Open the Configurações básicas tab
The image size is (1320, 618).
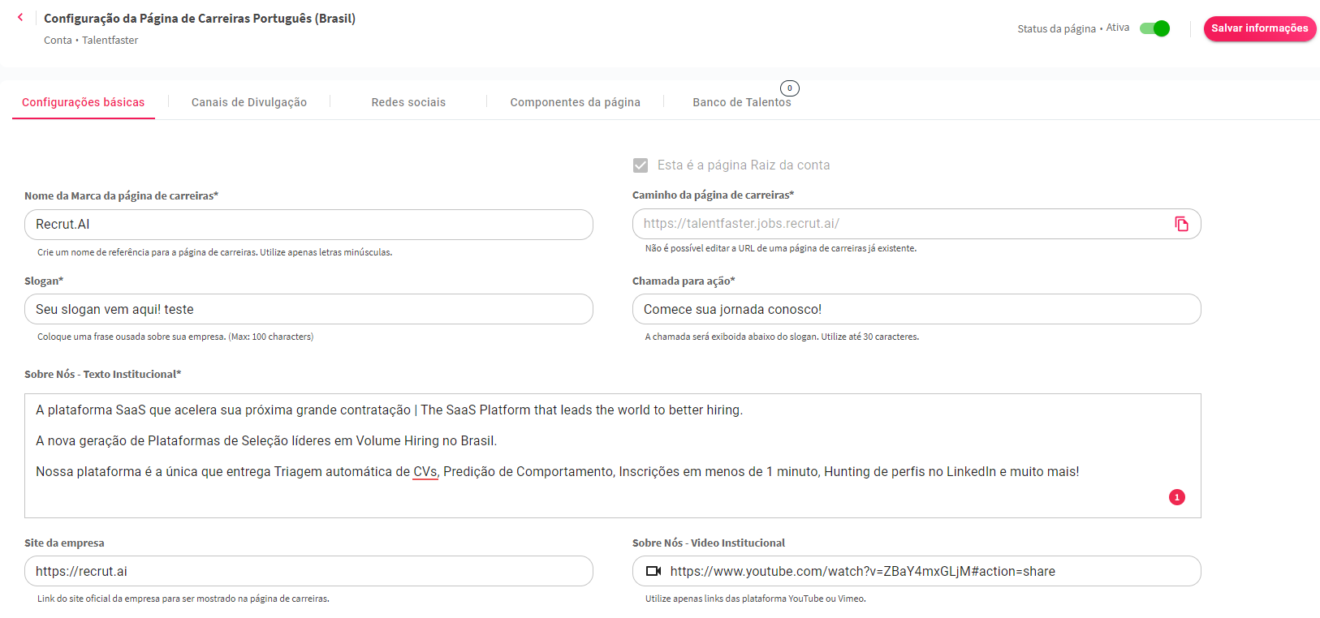84,102
